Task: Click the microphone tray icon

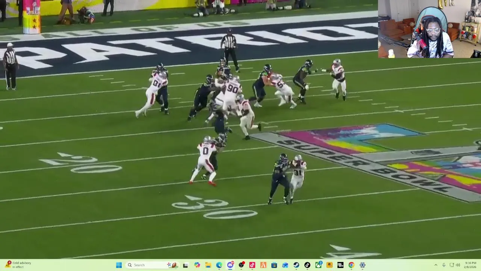Action: tap(444, 265)
